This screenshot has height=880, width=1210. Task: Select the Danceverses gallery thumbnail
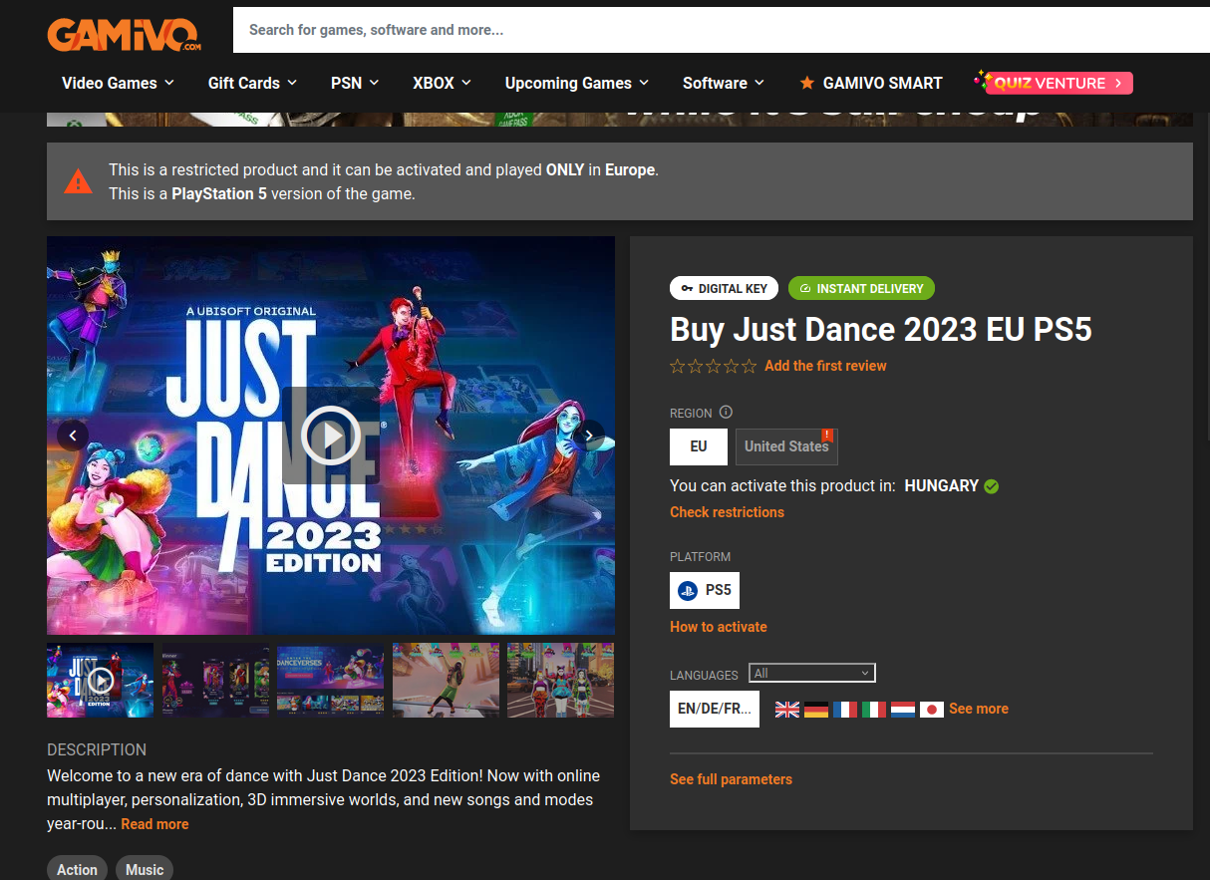point(330,680)
